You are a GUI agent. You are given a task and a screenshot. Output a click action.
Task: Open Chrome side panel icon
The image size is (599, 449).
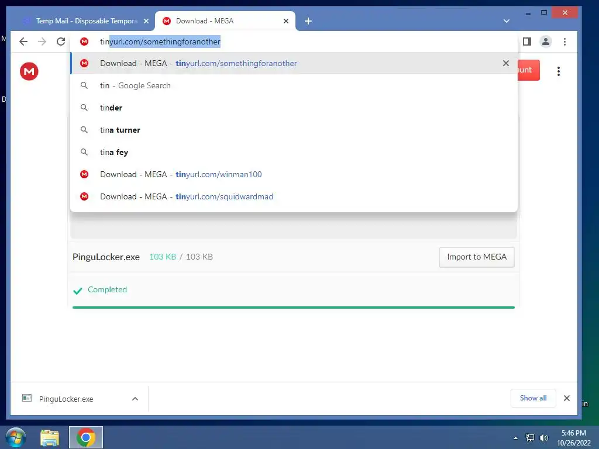click(527, 42)
